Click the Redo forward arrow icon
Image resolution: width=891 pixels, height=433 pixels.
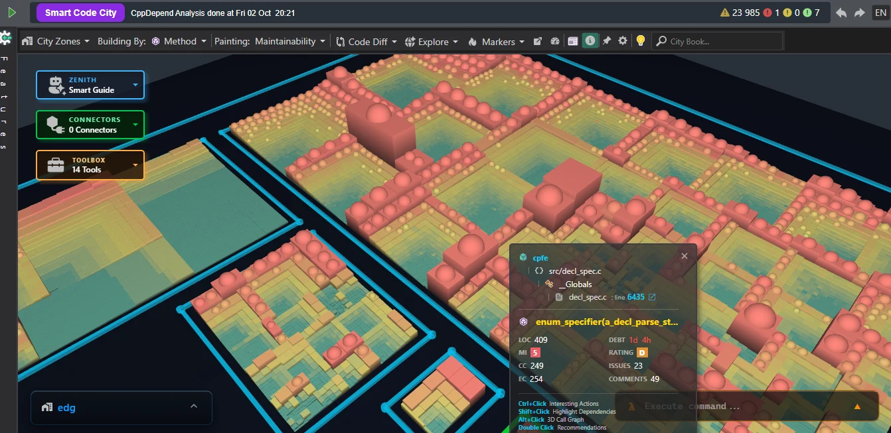(859, 13)
